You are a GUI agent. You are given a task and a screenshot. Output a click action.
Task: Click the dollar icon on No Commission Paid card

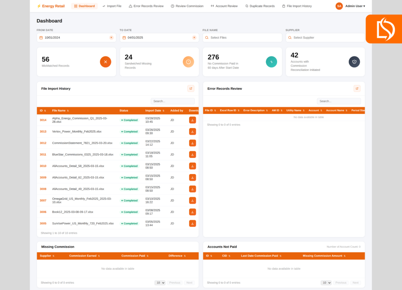click(x=272, y=62)
